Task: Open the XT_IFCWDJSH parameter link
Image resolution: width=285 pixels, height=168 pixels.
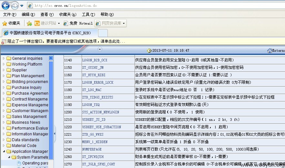Action: (x=93, y=157)
